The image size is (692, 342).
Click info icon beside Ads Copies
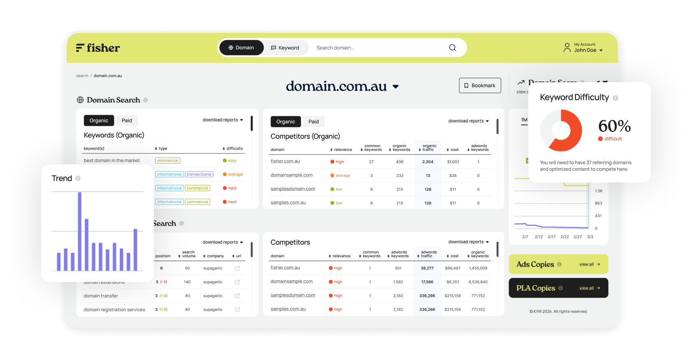pyautogui.click(x=560, y=264)
